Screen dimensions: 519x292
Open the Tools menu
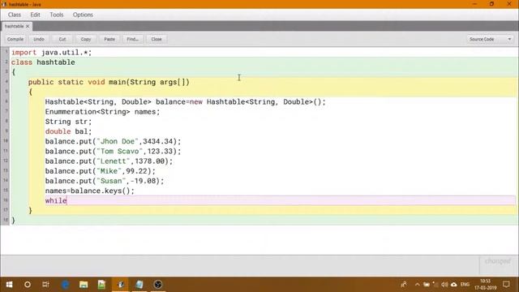(x=57, y=15)
